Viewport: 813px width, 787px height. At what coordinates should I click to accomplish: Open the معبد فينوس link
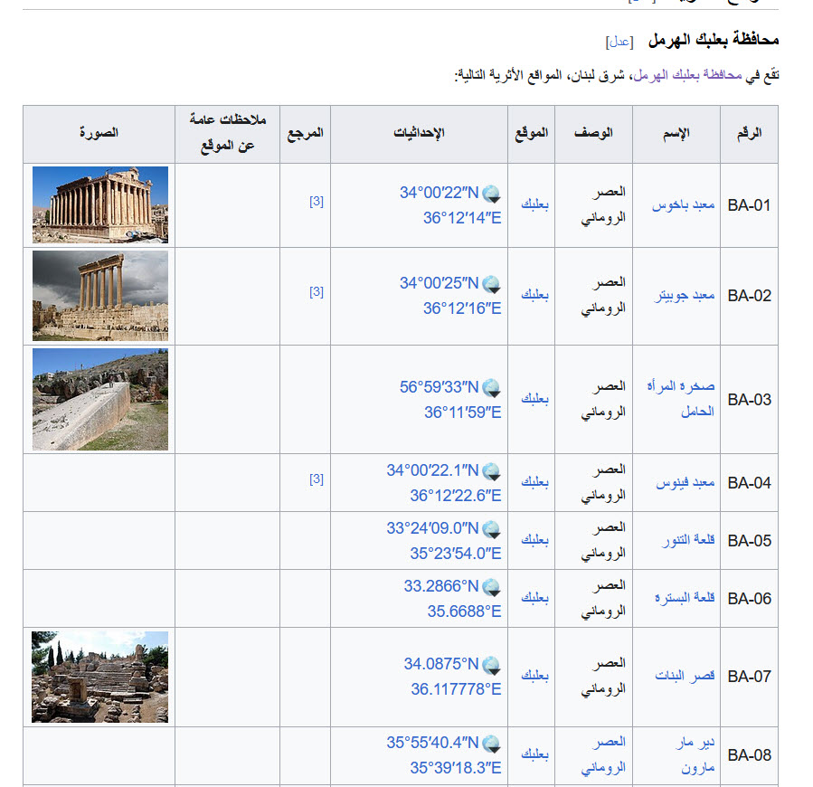coord(685,483)
